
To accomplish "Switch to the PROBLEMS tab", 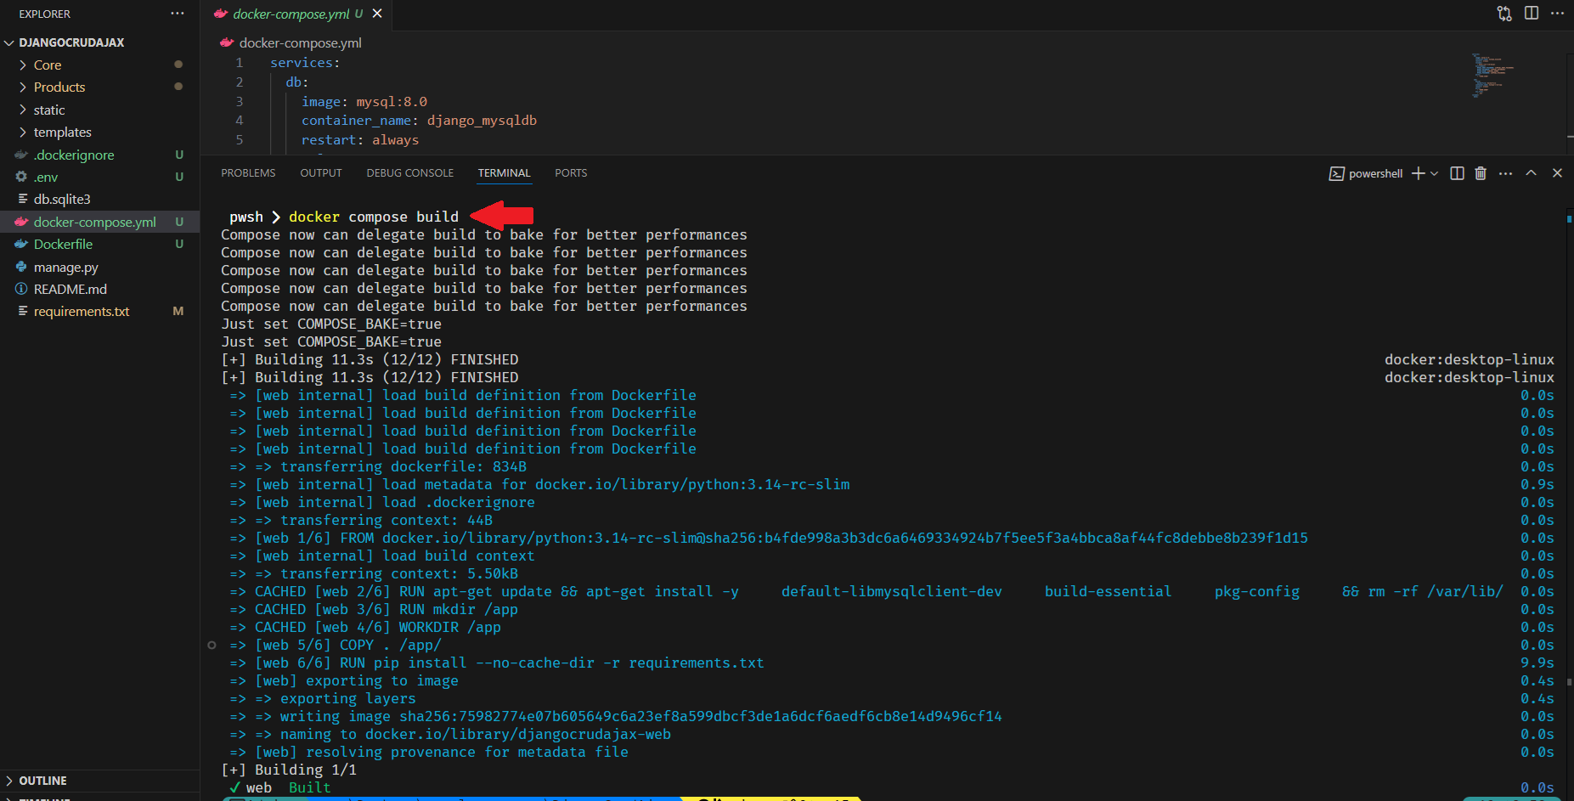I will click(x=248, y=173).
